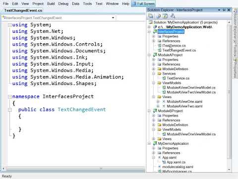This screenshot has width=238, height=179.
Task: Open the Edit menu
Action: (x=15, y=3)
